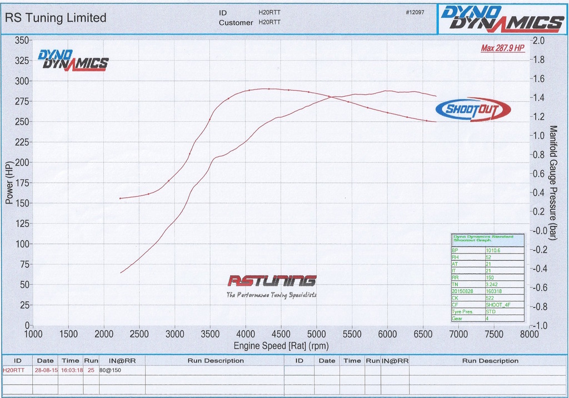Click the right "Run Description" column header
Viewport: 569px width, 398px height.
pyautogui.click(x=490, y=361)
